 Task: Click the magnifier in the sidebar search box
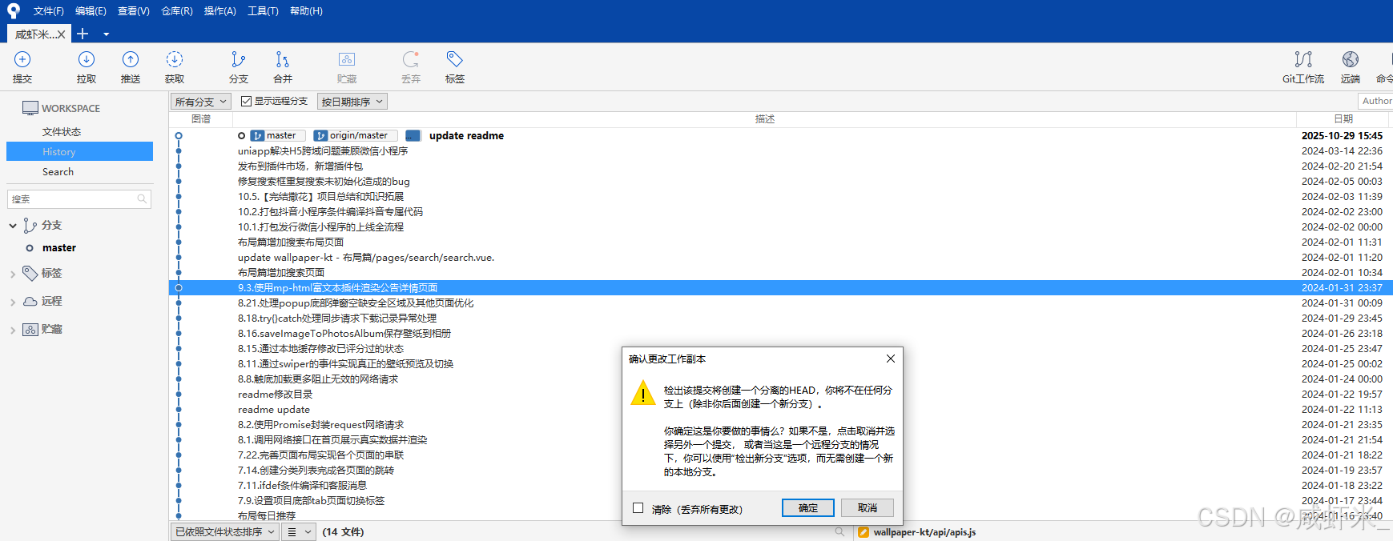[x=142, y=198]
